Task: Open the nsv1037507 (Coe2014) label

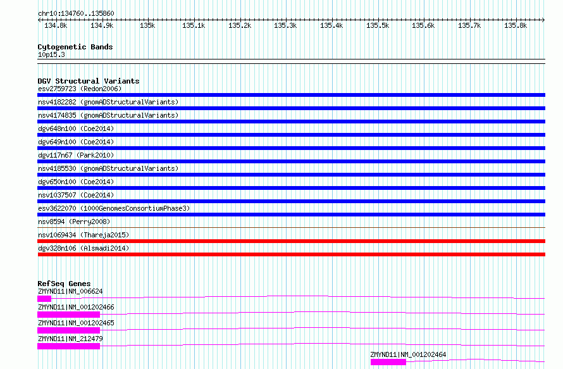Action: 76,195
